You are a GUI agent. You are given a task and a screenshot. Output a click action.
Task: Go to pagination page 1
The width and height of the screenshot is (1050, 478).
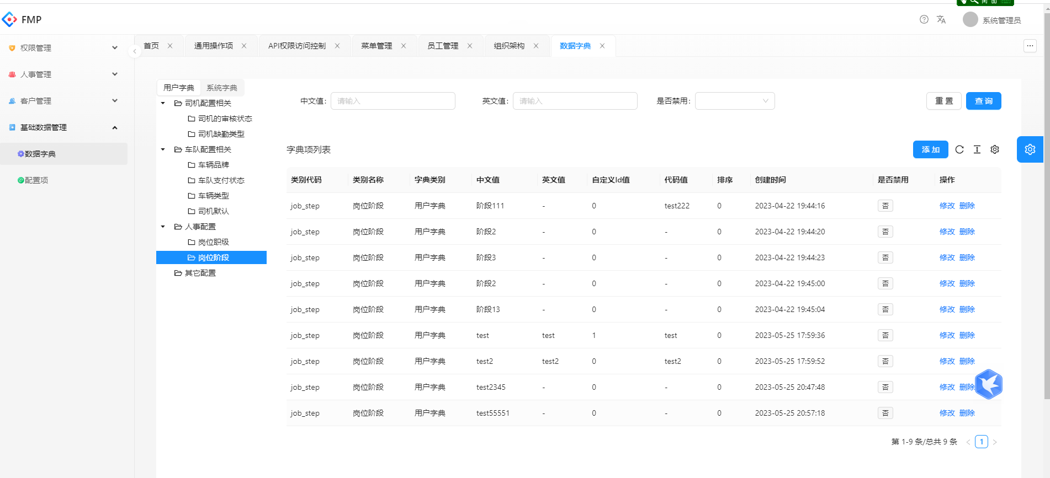tap(982, 442)
